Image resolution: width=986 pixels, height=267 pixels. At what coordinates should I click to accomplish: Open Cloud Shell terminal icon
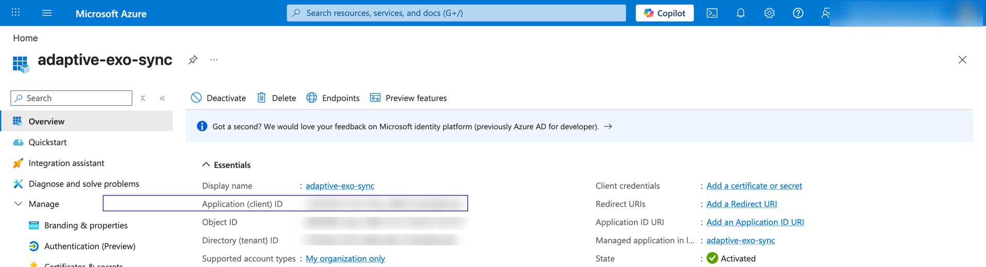(x=712, y=13)
